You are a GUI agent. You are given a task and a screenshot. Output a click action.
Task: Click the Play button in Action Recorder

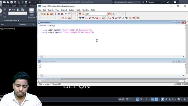pos(12,10)
